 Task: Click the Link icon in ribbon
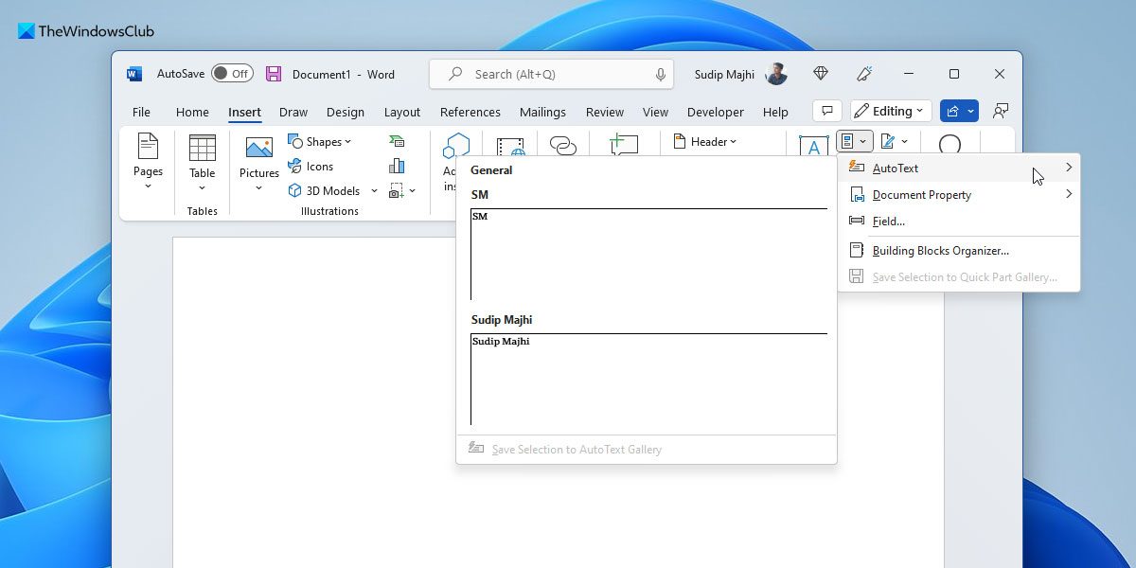pyautogui.click(x=563, y=146)
